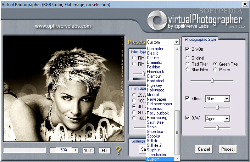This screenshot has width=250, height=162.
Task: Select the 800 ASA film speed
Action: click(x=134, y=112)
